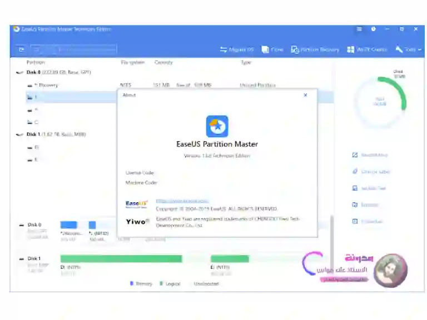Image resolution: width=427 pixels, height=320 pixels.
Task: Open the Tools dropdown in the toolbar
Action: [409, 49]
